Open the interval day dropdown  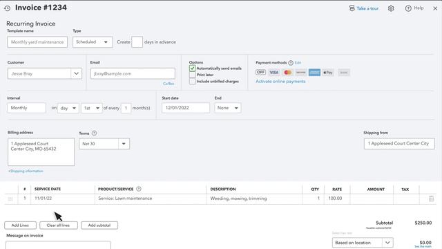click(68, 108)
